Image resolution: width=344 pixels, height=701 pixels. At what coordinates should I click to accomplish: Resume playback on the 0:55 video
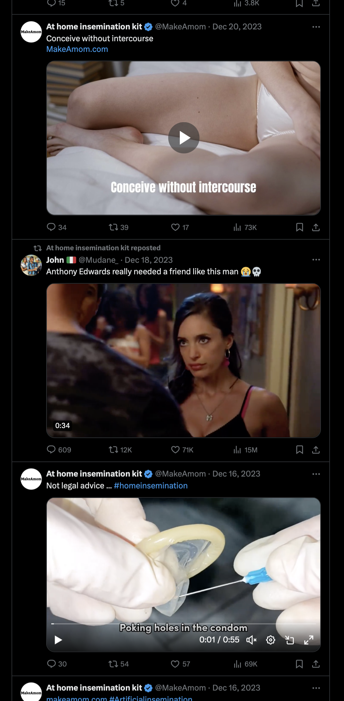point(58,640)
